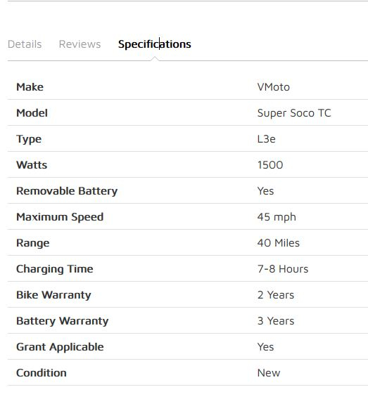Click the 45 mph speed value

[x=277, y=217]
